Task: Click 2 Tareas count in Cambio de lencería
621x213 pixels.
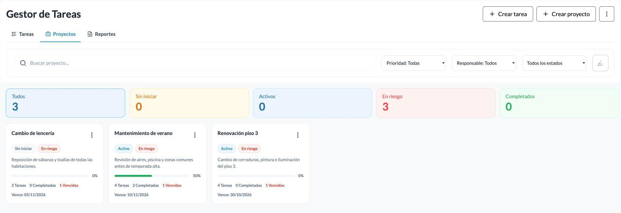Action: click(19, 185)
